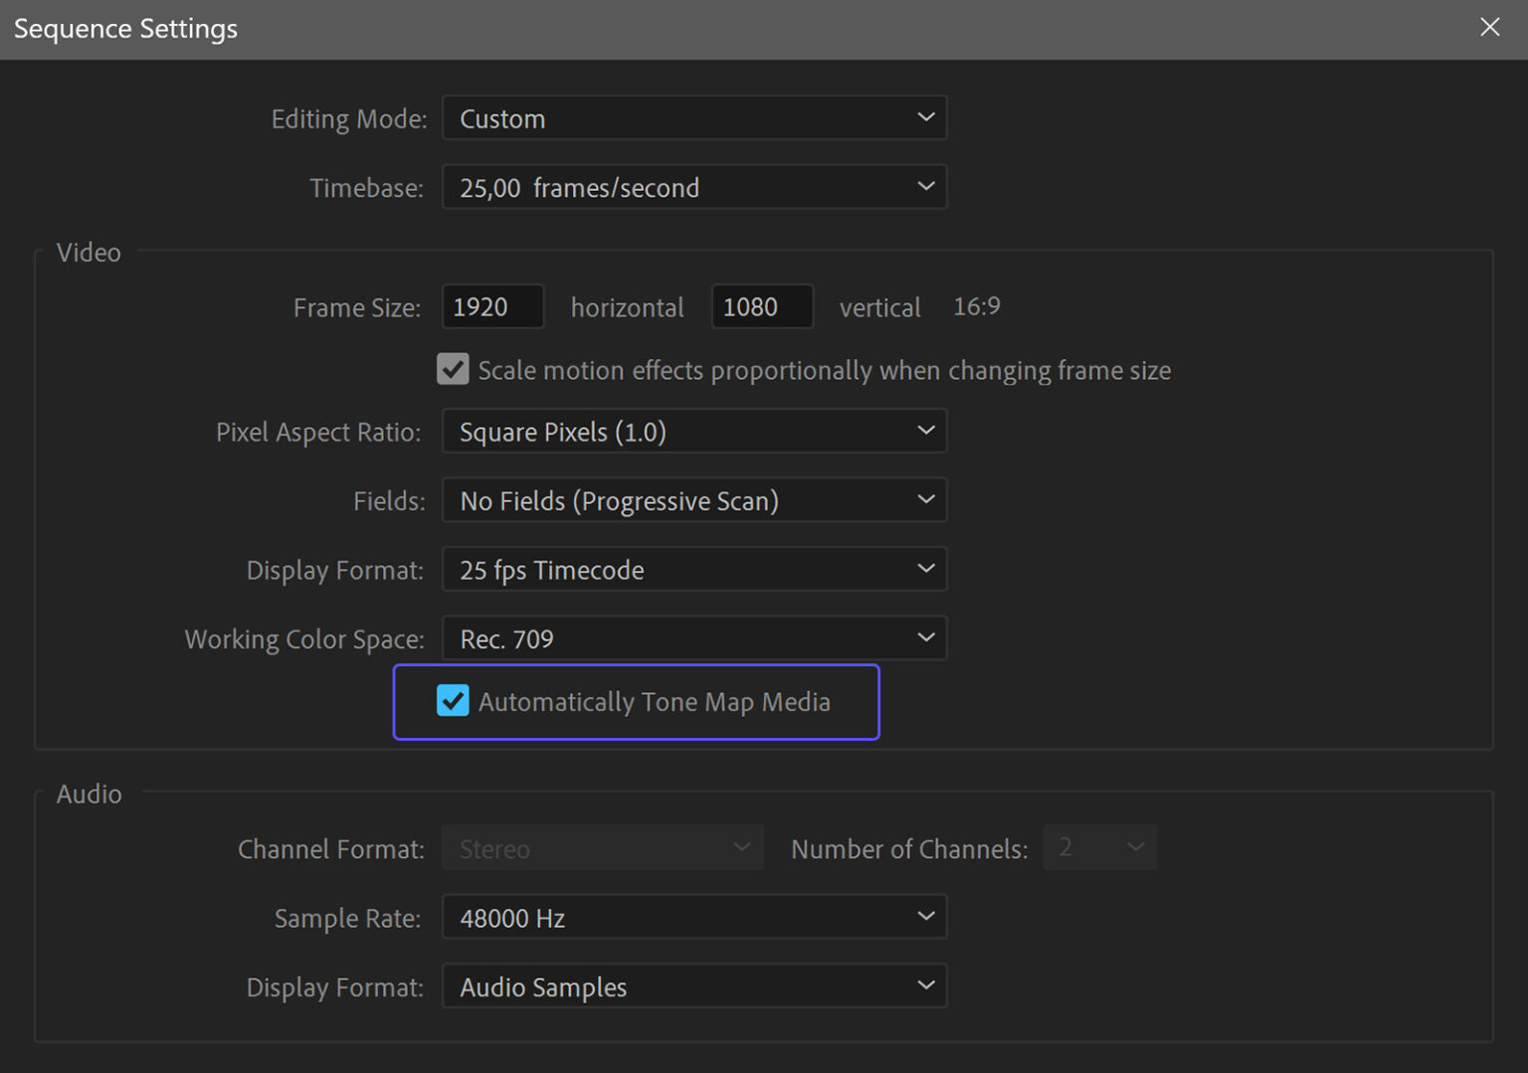Open the Number of Channels dropdown
The width and height of the screenshot is (1528, 1073).
1099,847
